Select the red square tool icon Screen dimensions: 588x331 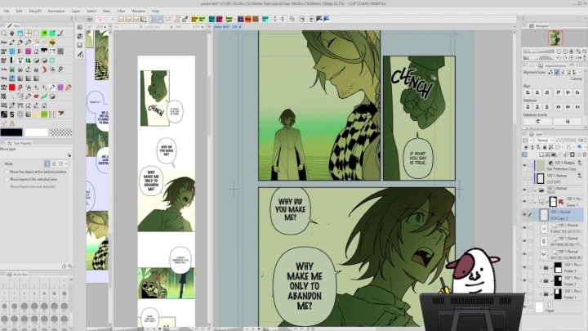[x=12, y=87]
